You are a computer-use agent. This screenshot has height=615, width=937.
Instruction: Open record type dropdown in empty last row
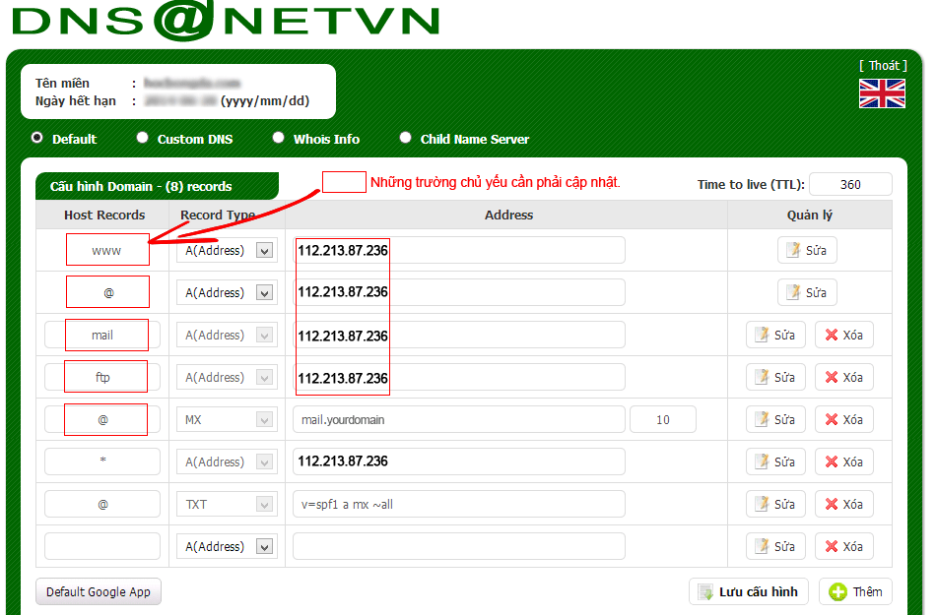click(x=227, y=546)
